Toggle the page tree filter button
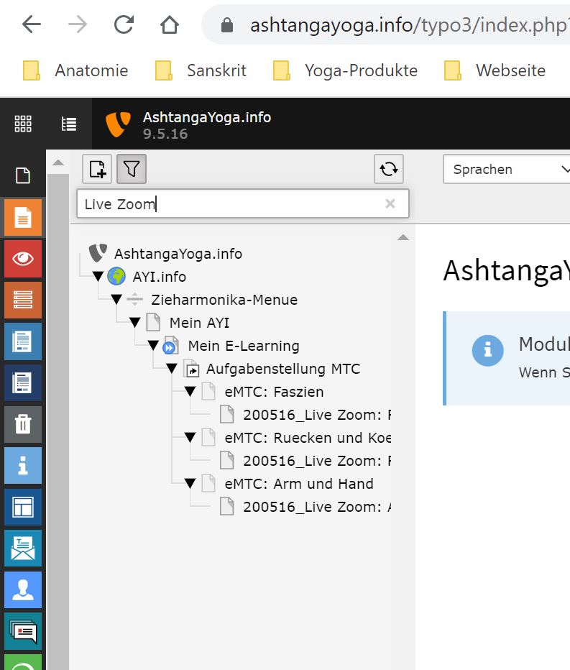Screen dimensions: 570x670 [132, 169]
